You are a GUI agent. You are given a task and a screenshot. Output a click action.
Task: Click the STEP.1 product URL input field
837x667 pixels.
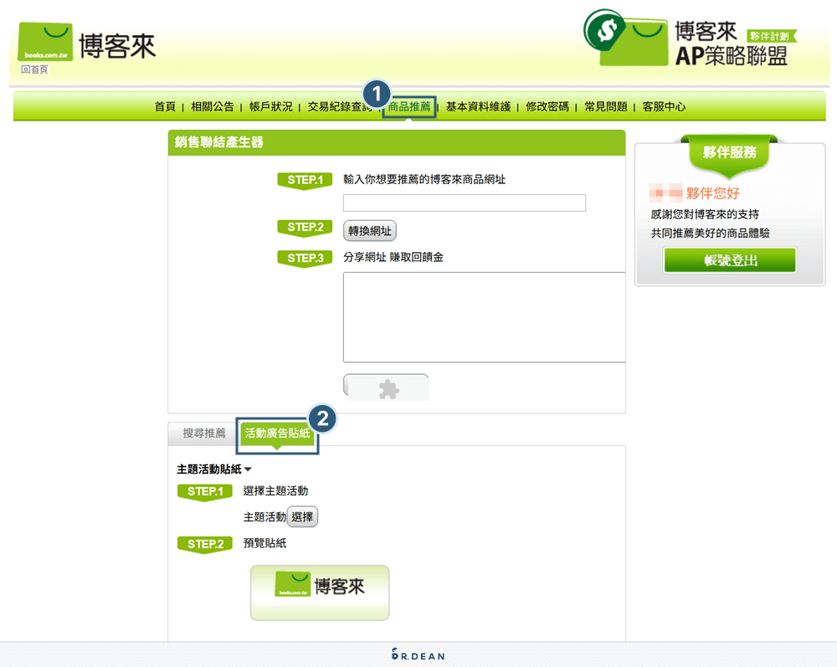pos(465,203)
